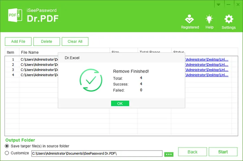243x161 pixels.
Task: Select file row 2 path
Action: pos(39,65)
